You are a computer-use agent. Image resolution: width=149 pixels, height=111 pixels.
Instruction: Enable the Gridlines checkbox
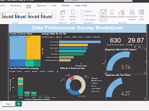[82, 11]
